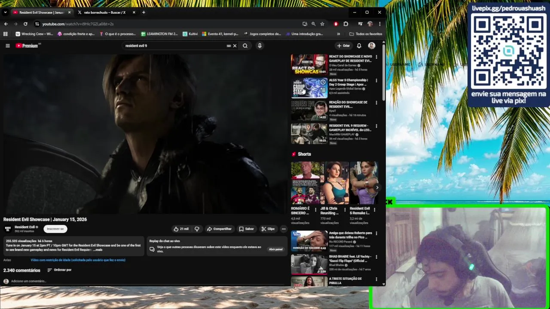Open Resident Evil channel avatar
550x309 pixels.
coord(8,229)
